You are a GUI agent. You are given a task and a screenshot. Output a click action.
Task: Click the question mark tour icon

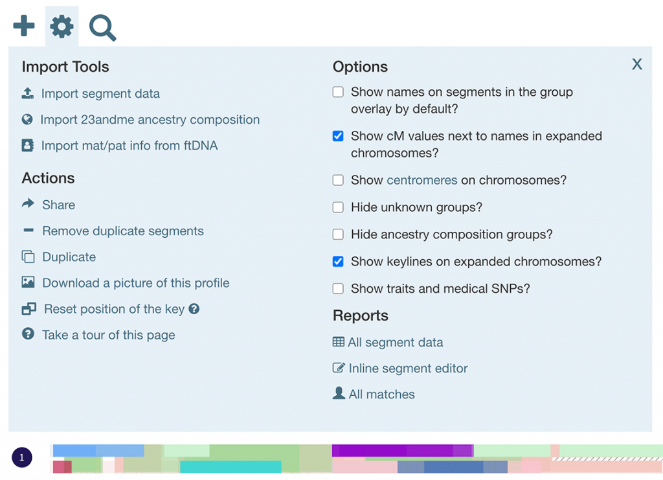pyautogui.click(x=27, y=335)
